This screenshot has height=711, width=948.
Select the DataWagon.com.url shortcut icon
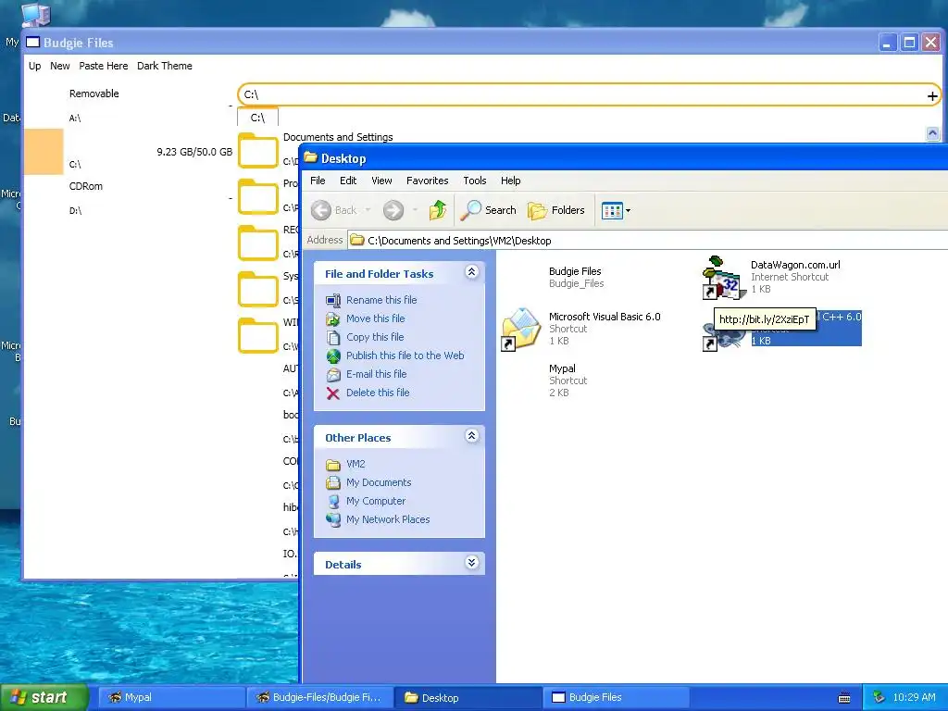[723, 278]
